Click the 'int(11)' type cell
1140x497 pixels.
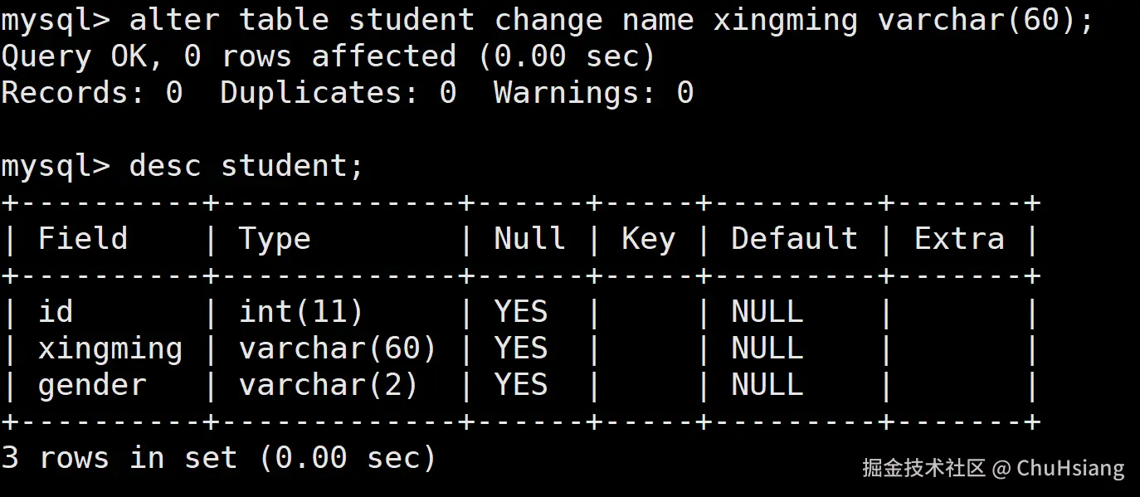301,312
